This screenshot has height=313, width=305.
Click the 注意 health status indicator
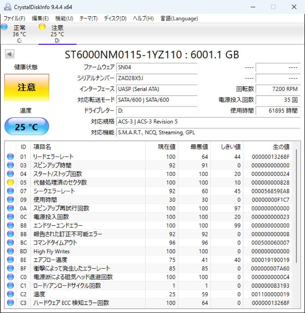(x=26, y=87)
